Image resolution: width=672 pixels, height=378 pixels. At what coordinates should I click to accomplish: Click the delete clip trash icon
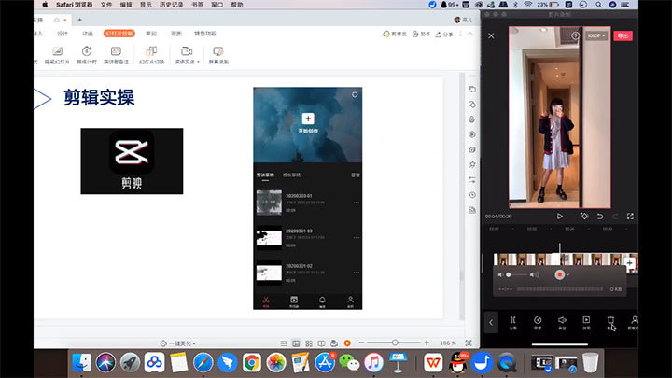[x=610, y=322]
